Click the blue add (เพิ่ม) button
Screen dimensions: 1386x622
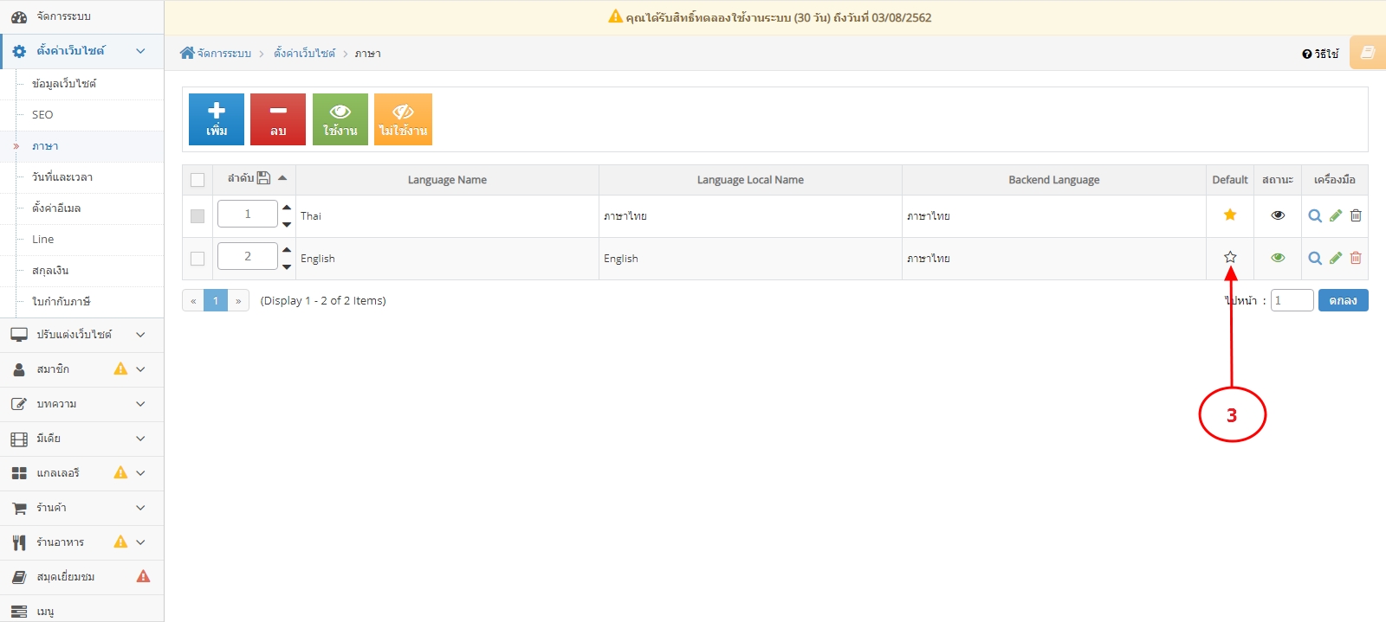coord(217,119)
